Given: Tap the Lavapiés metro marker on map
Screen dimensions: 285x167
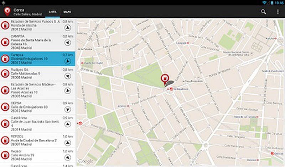Looking at the screenshot, I should (x=188, y=43).
